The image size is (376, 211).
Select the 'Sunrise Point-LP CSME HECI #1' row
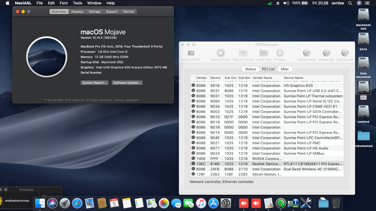coord(267,106)
